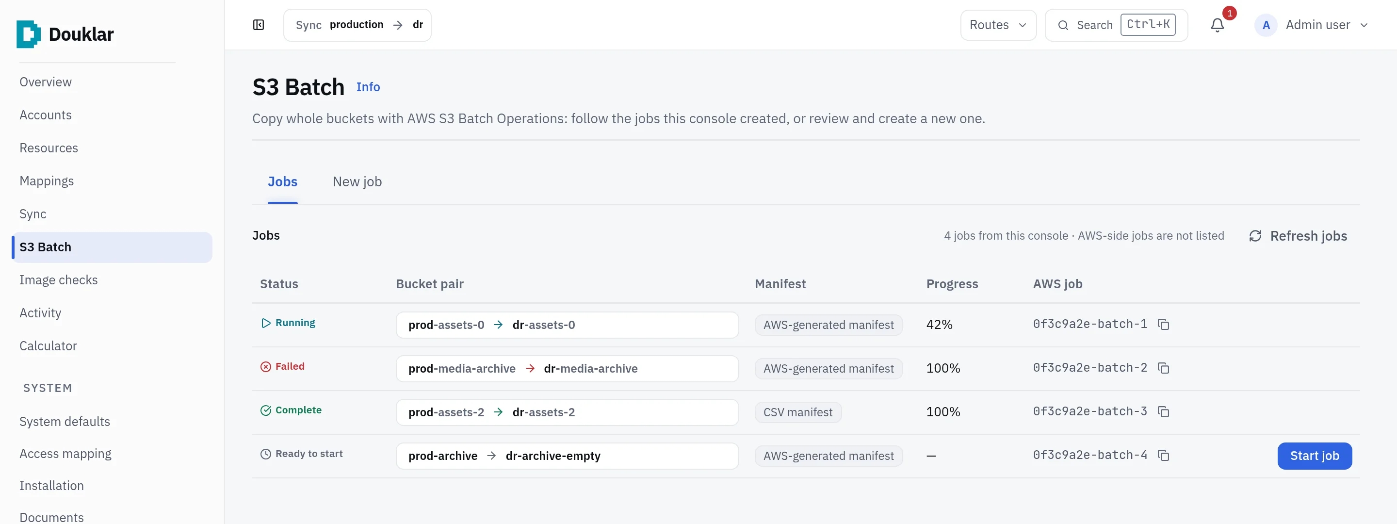Click the Search box
Screen dimensions: 1397x524
[1116, 25]
